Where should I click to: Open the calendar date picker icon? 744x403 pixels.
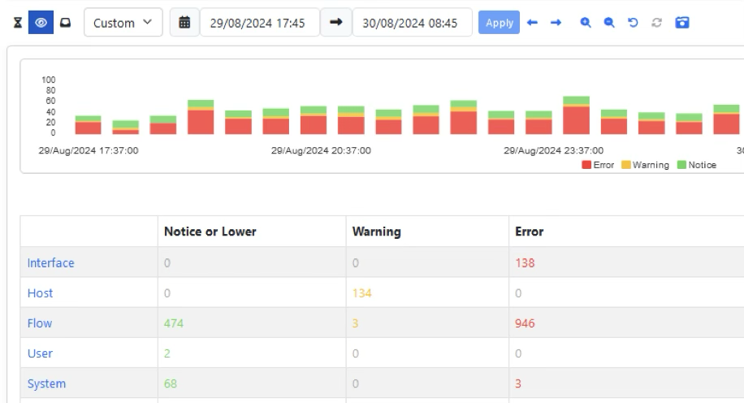pyautogui.click(x=184, y=22)
